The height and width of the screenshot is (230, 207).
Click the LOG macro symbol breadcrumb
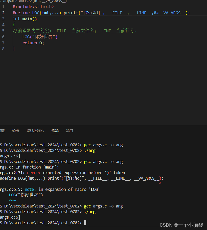click(x=45, y=1)
